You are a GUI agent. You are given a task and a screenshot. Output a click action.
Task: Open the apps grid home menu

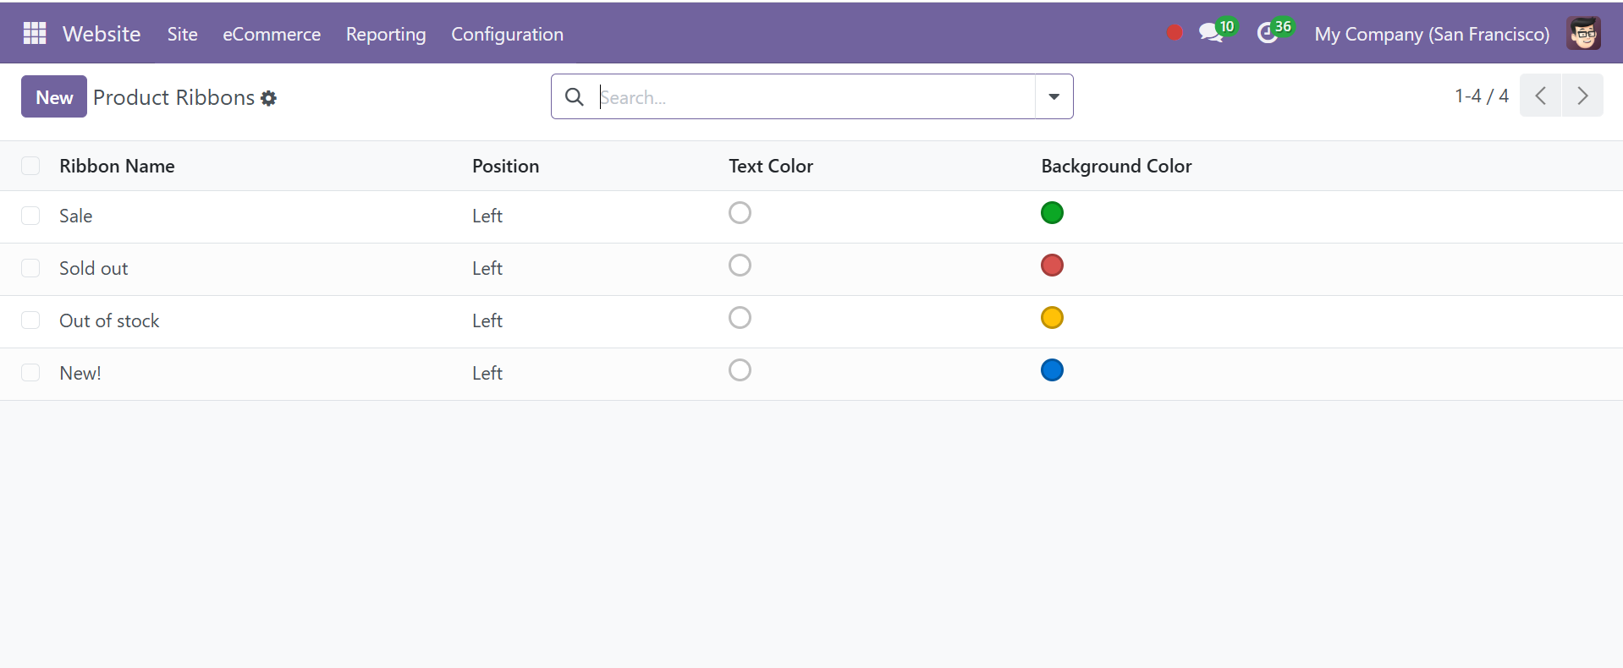pyautogui.click(x=35, y=33)
